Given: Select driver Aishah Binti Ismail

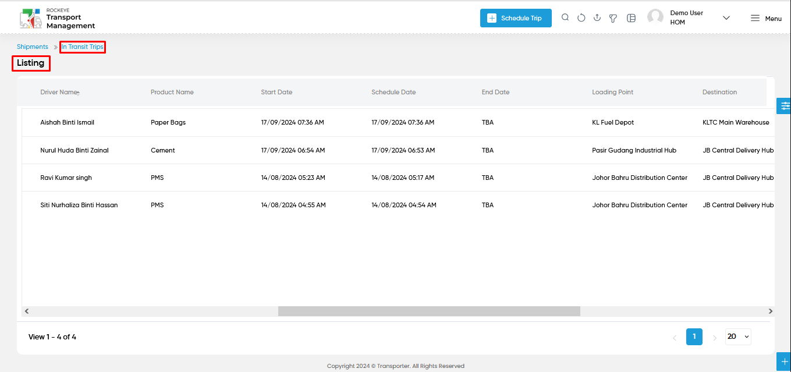Looking at the screenshot, I should click(67, 122).
